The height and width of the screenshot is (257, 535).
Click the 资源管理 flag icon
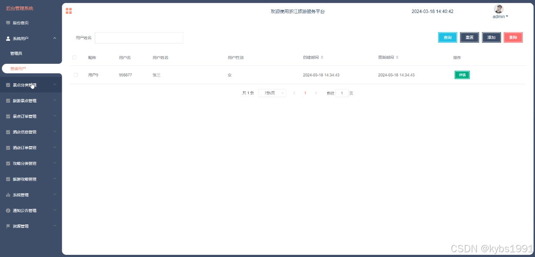pos(8,226)
